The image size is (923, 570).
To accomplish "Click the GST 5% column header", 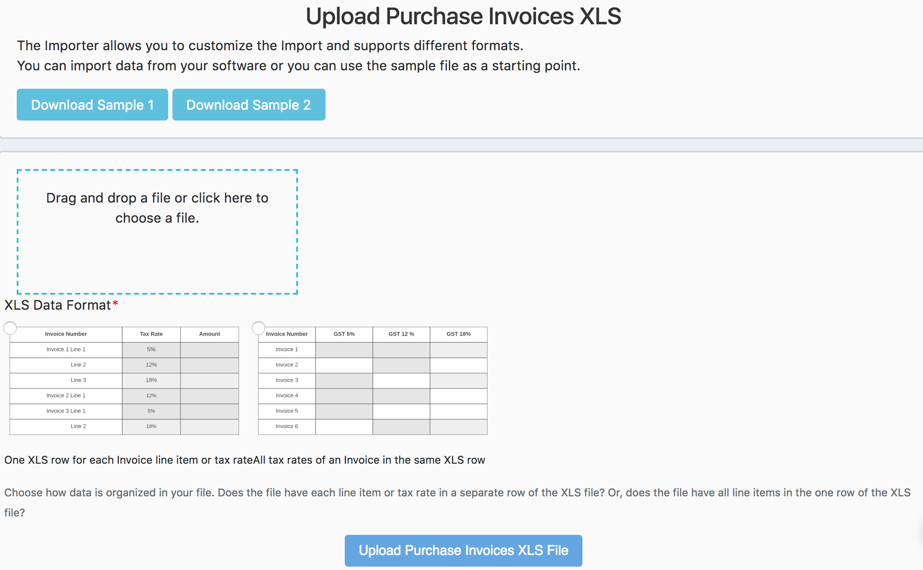I will [x=344, y=334].
